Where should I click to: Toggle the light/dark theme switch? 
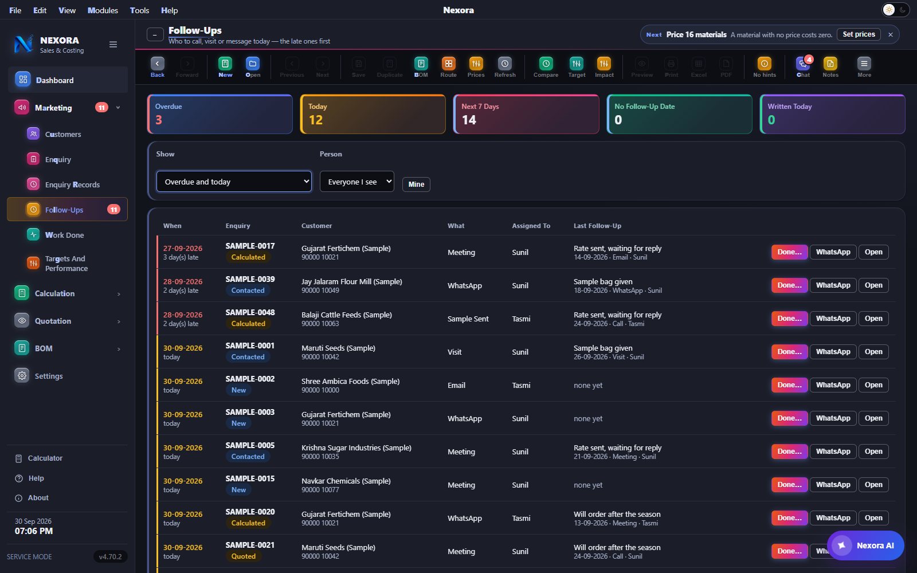tap(895, 10)
